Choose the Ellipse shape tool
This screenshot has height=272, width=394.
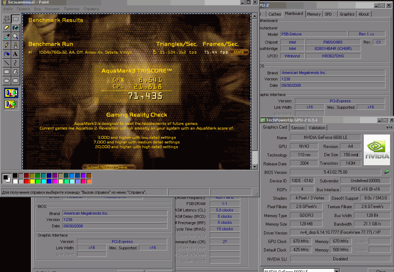[x=7, y=81]
